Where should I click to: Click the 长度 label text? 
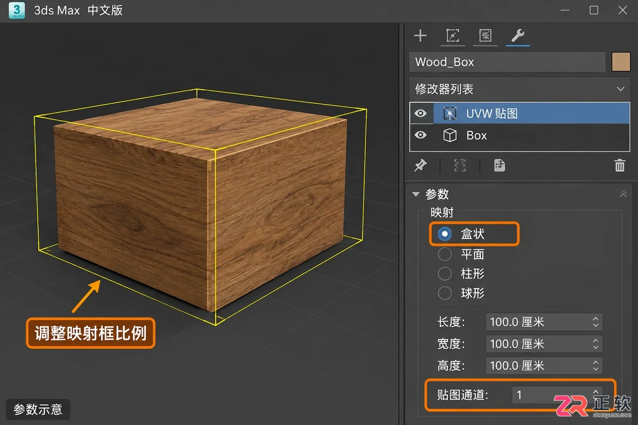451,322
